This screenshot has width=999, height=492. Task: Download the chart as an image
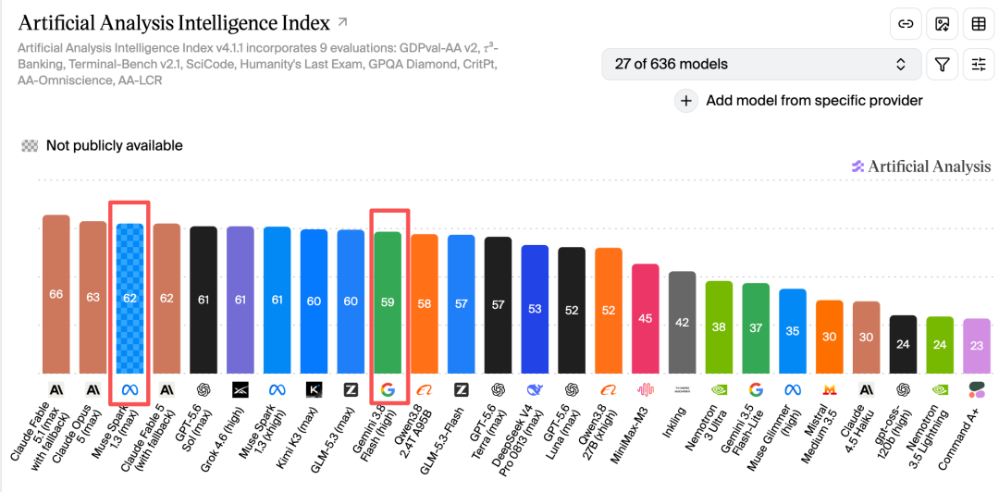942,25
